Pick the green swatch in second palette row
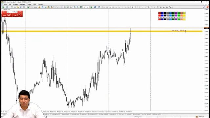 (x=178, y=15)
